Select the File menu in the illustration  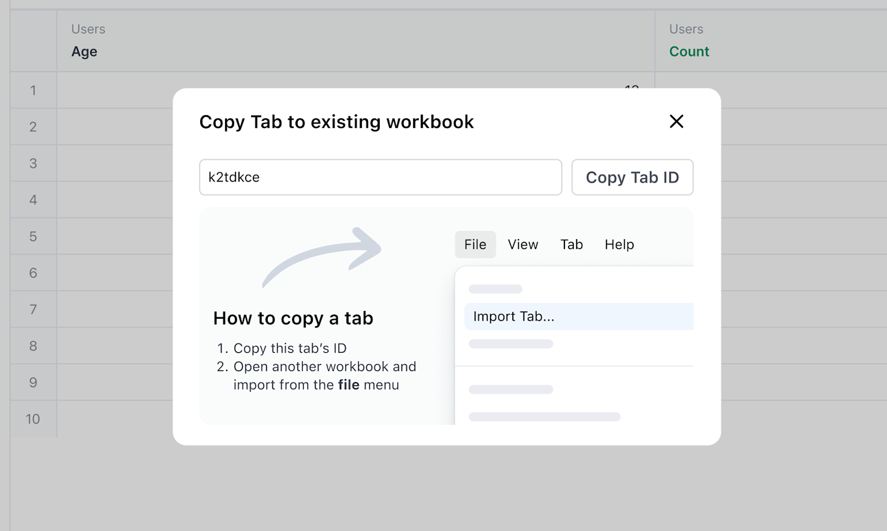coord(475,244)
